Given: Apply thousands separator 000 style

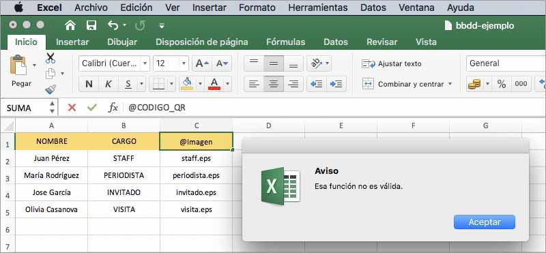Looking at the screenshot, I should [521, 84].
